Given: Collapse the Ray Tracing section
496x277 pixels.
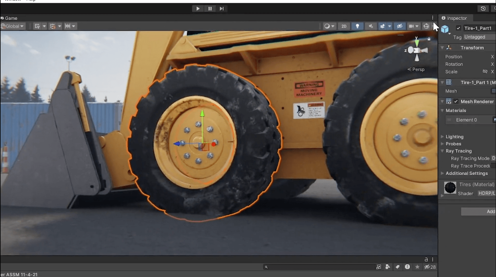Looking at the screenshot, I should 442,151.
